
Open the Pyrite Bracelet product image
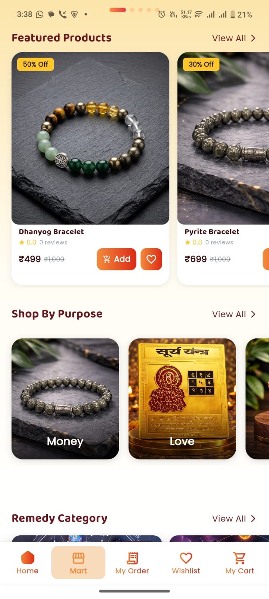point(223,138)
